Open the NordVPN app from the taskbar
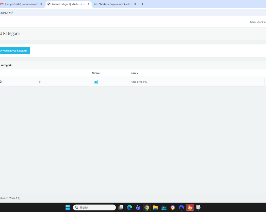The width and height of the screenshot is (266, 212). click(x=181, y=207)
